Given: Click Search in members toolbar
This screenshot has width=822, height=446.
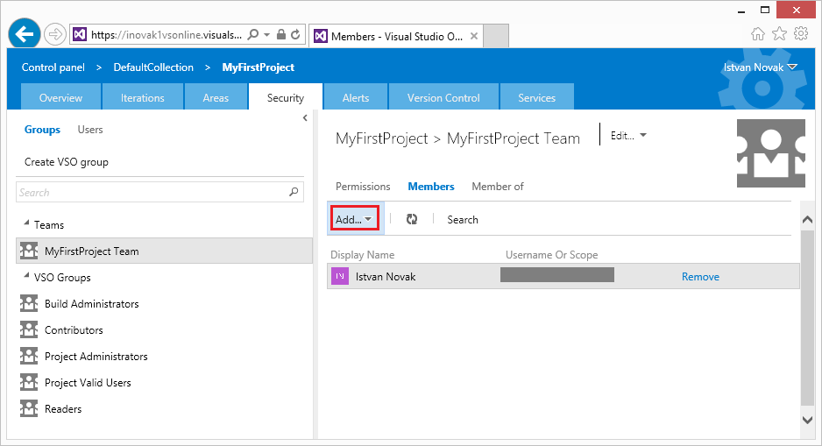Looking at the screenshot, I should 463,220.
